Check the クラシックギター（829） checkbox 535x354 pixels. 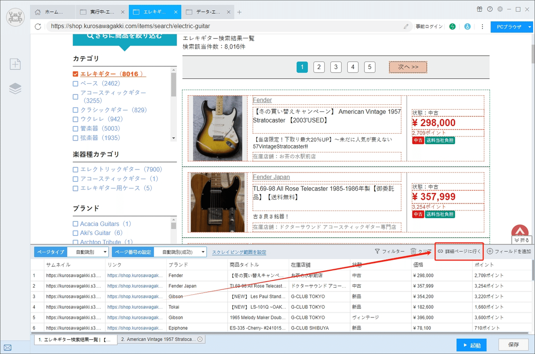click(x=75, y=110)
